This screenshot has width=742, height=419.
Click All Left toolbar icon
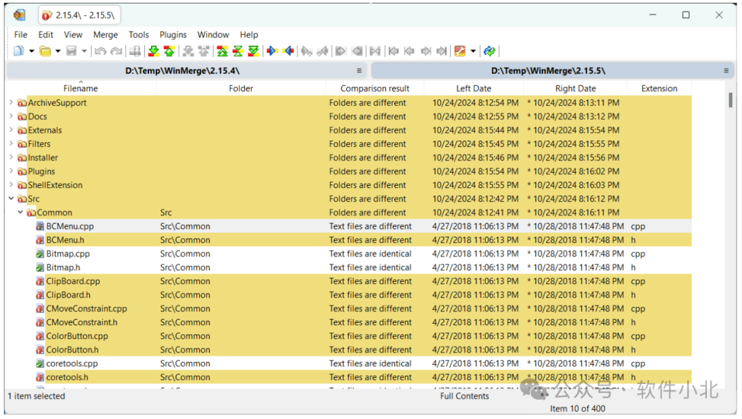pyautogui.click(x=357, y=51)
